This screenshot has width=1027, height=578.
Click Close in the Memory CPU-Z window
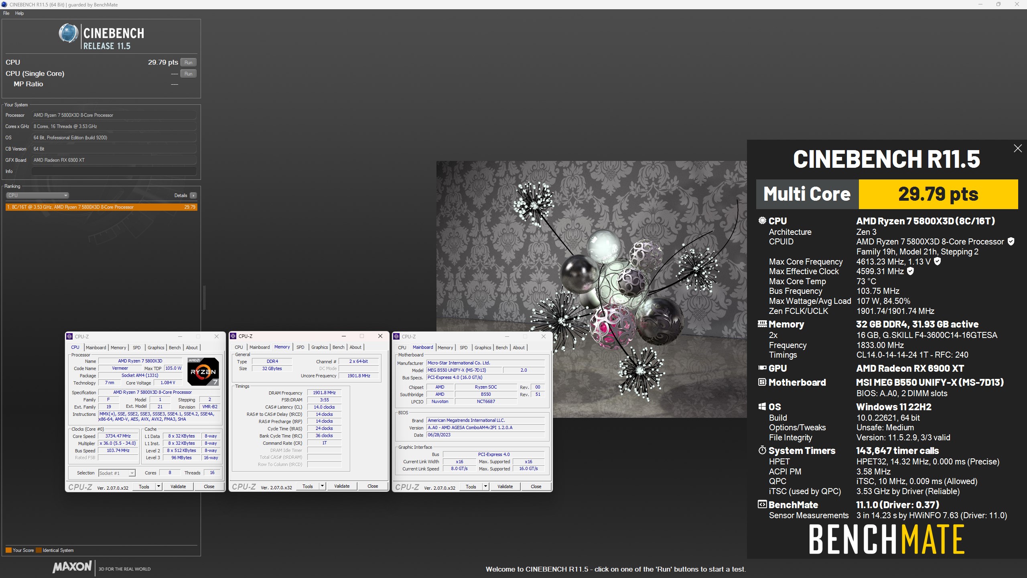click(373, 486)
